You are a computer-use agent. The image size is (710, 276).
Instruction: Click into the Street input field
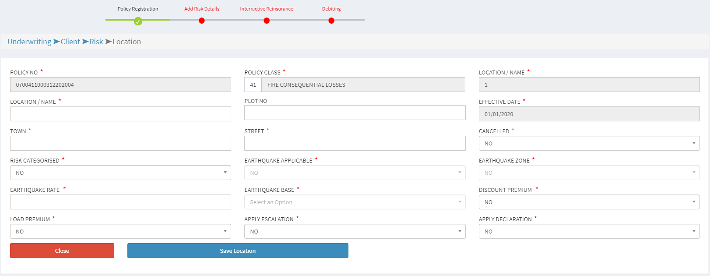click(355, 143)
